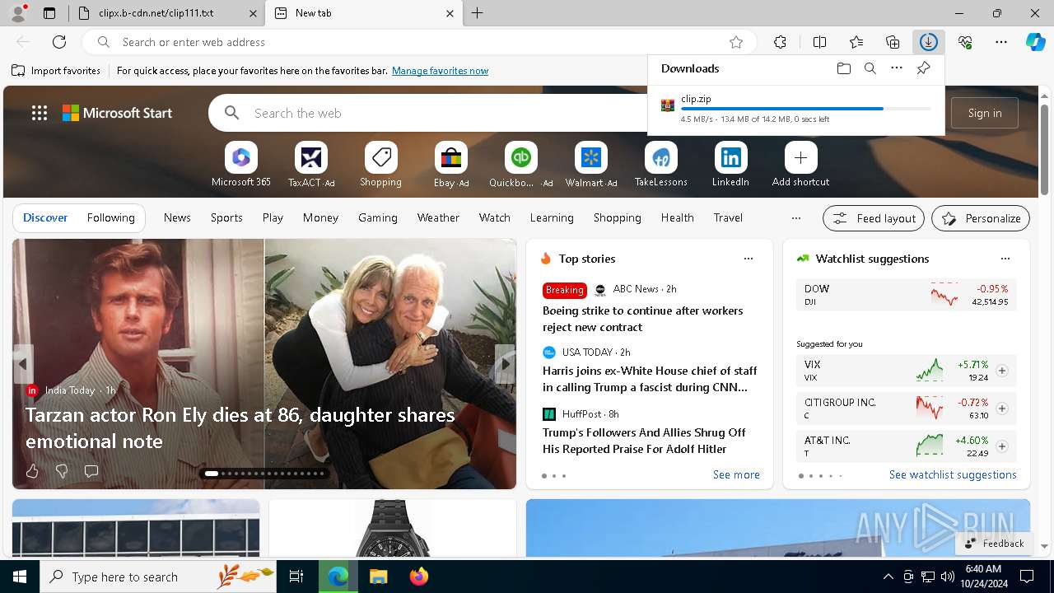Open the Weather category
The height and width of the screenshot is (593, 1054).
438,217
